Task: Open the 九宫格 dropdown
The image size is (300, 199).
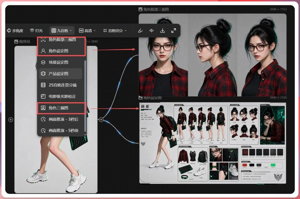Action: point(61,31)
